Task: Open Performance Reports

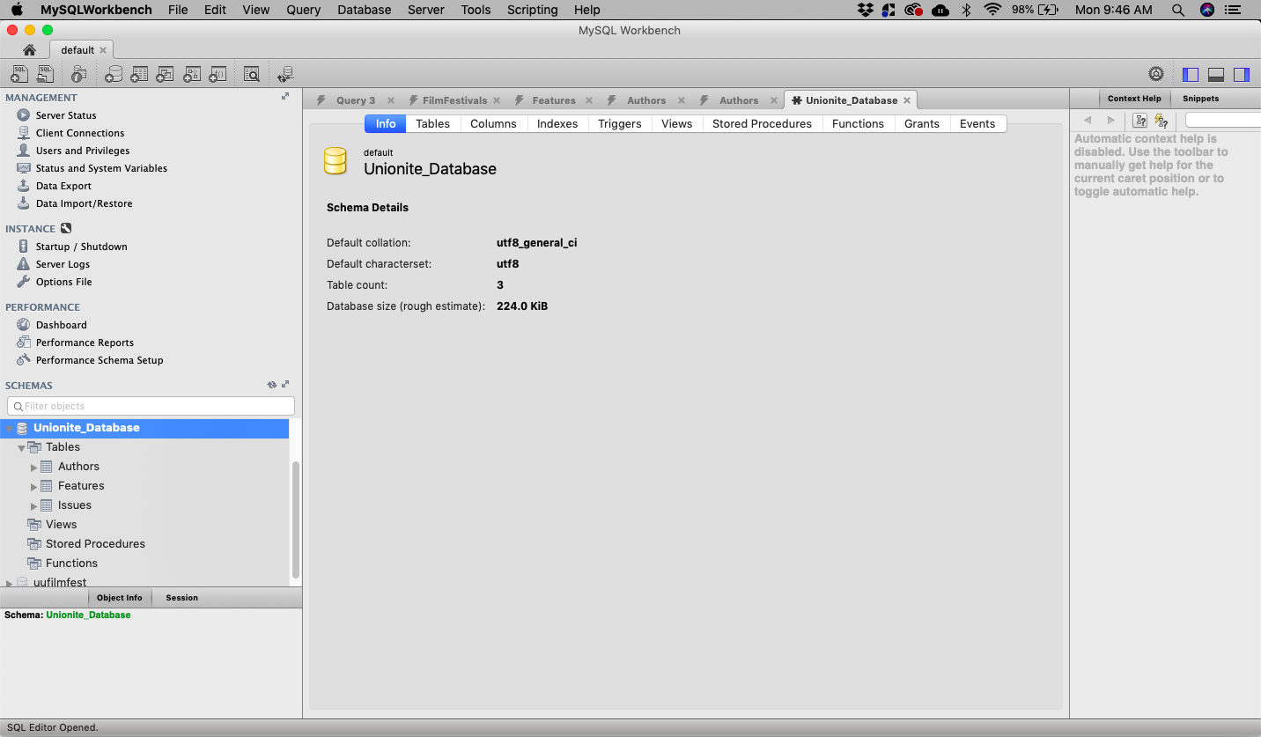Action: tap(85, 343)
